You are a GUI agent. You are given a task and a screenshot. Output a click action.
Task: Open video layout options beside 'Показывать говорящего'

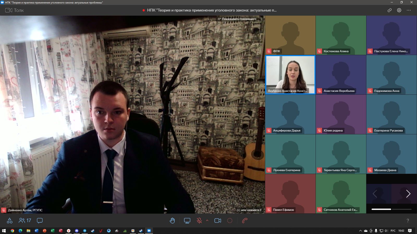pyautogui.click(x=261, y=19)
